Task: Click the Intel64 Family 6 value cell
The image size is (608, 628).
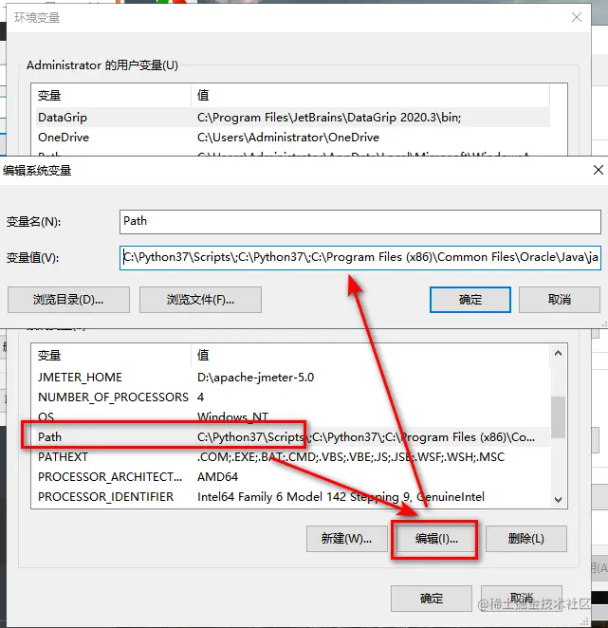Action: click(x=341, y=497)
